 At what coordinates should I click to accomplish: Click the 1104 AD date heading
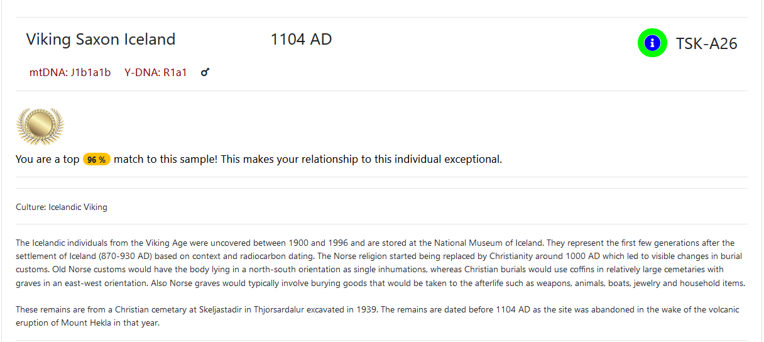click(301, 39)
